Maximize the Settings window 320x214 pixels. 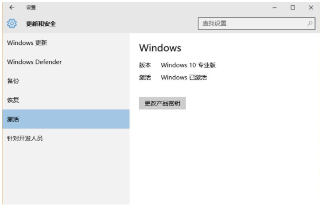pos(293,7)
